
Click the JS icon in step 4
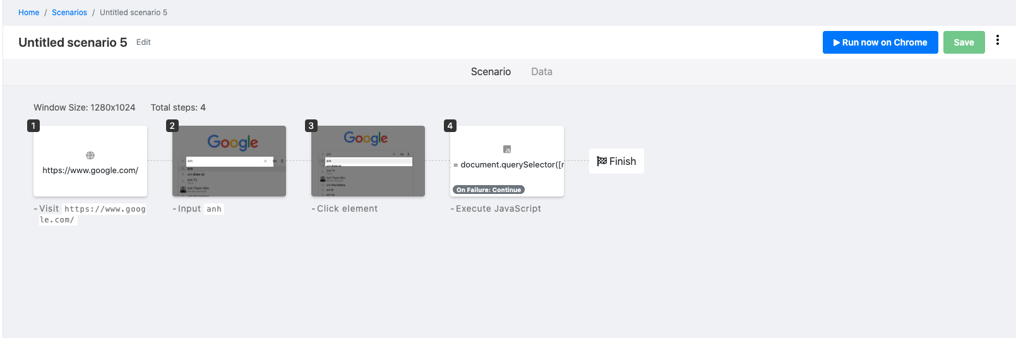pyautogui.click(x=507, y=150)
